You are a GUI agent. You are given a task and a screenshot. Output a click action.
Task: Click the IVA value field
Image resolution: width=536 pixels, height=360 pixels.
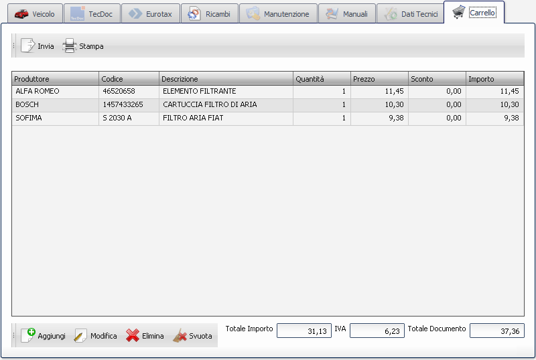coord(377,331)
